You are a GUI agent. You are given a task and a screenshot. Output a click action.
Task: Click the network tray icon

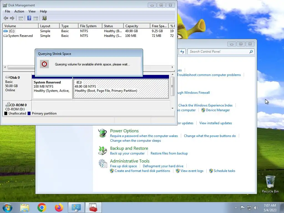click(x=249, y=208)
